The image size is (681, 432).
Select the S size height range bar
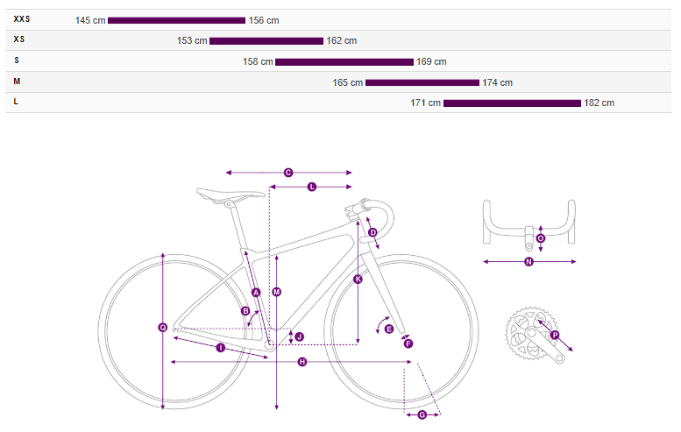pyautogui.click(x=344, y=61)
